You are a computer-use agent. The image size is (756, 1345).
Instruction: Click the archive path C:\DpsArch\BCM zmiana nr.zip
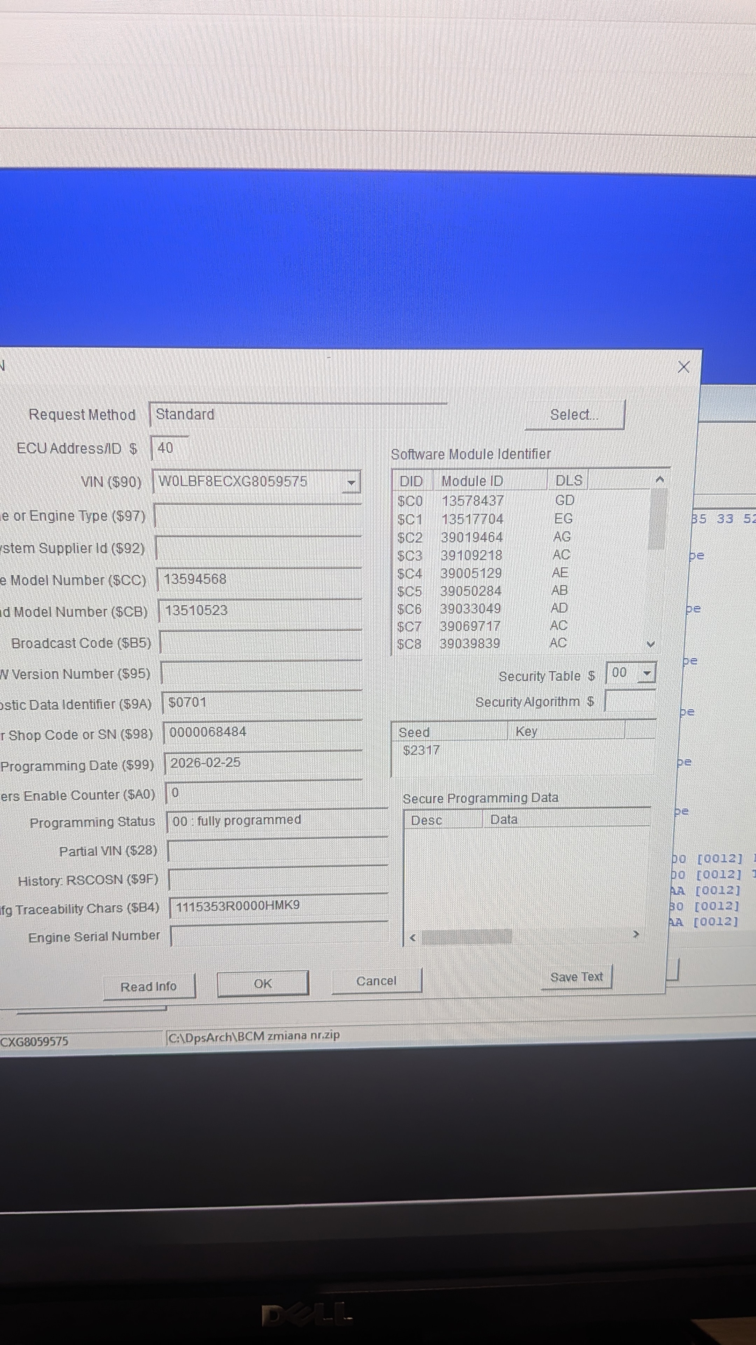[x=254, y=1037]
